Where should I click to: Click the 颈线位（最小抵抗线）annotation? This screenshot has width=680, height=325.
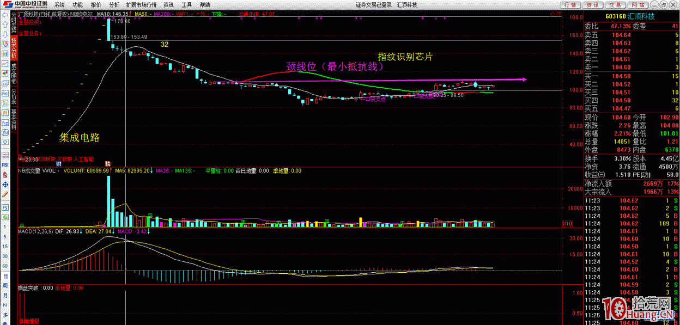336,66
